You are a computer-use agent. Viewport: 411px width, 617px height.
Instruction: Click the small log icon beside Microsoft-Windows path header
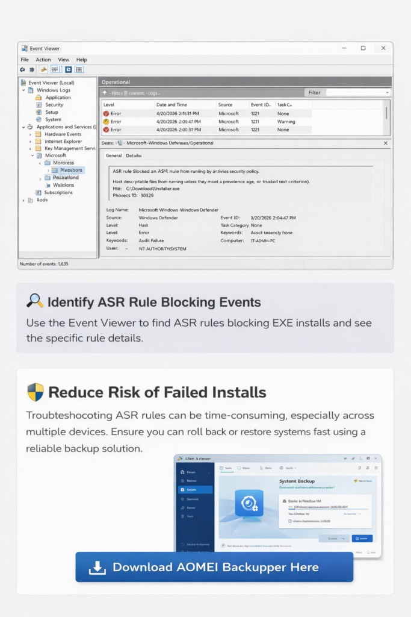(x=120, y=143)
